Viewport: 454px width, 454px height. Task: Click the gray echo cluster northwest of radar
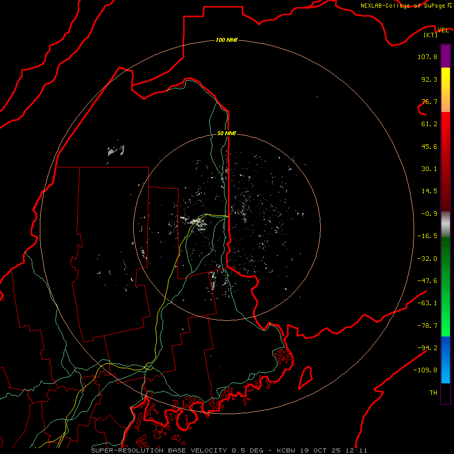click(x=116, y=150)
